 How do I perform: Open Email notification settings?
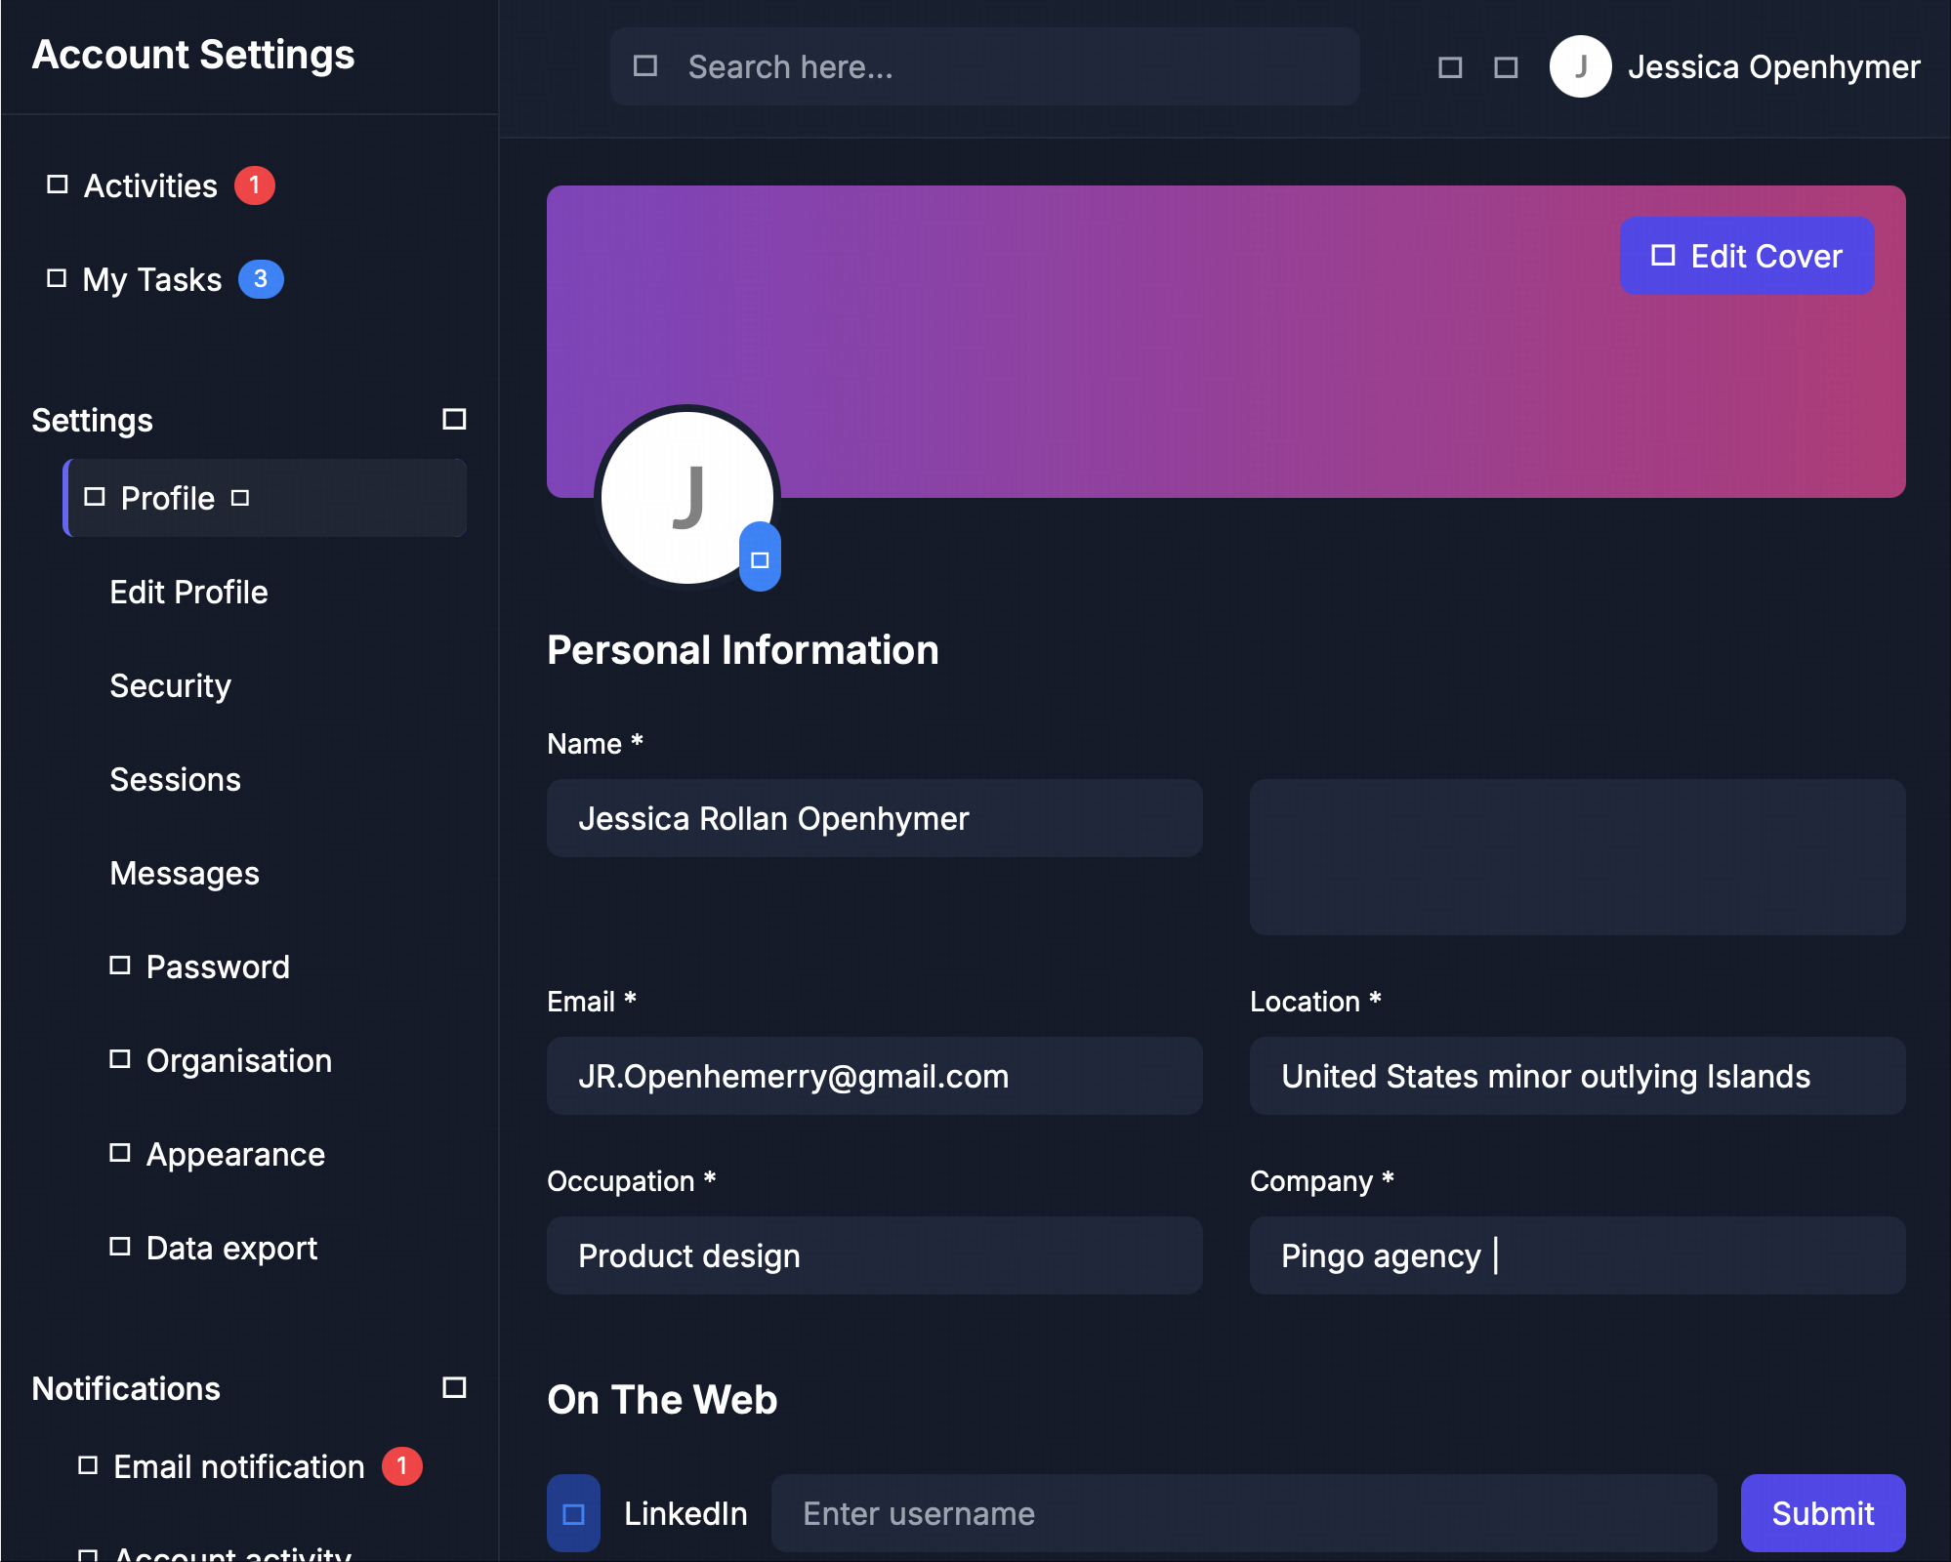click(238, 1466)
